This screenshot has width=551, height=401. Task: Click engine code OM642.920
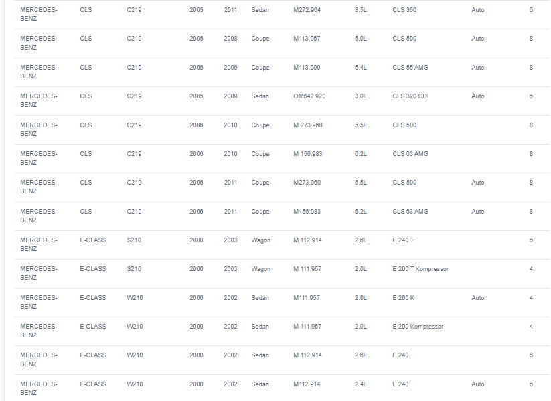tap(309, 96)
